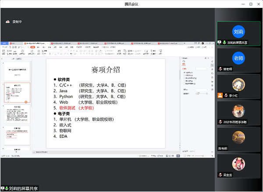Click the green microphone icon on 刘莉's tile
The image size is (263, 192).
(225, 43)
